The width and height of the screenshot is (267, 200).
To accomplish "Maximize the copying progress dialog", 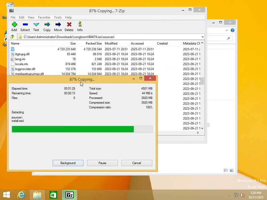I will coord(141,78).
